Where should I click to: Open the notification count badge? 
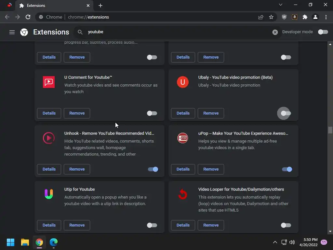click(x=324, y=242)
